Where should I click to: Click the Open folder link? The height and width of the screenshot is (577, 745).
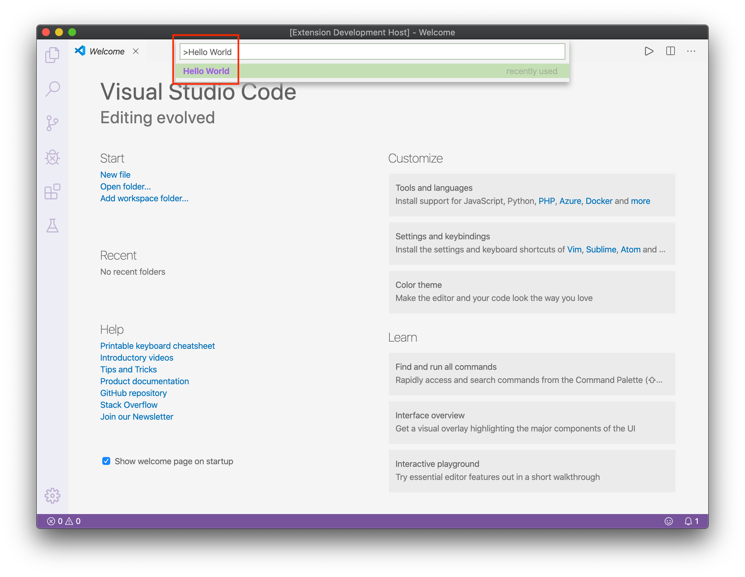coord(125,187)
